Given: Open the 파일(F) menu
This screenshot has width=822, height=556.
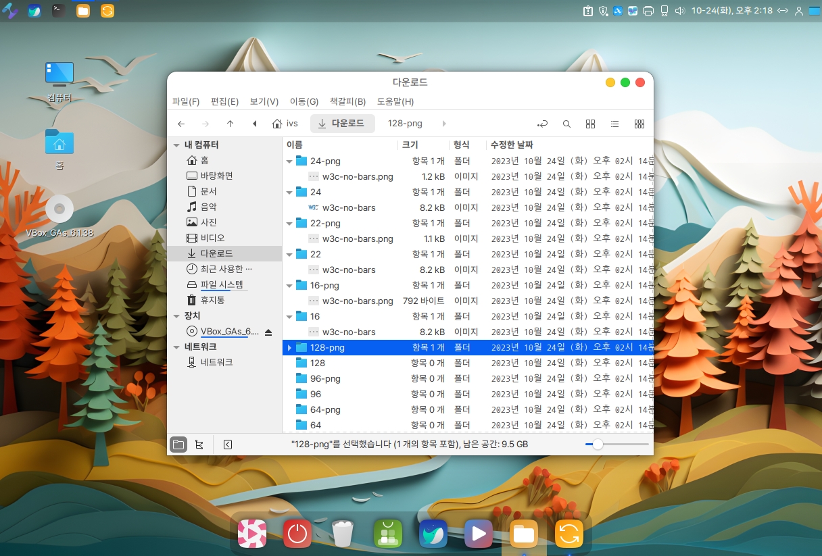Looking at the screenshot, I should [186, 101].
